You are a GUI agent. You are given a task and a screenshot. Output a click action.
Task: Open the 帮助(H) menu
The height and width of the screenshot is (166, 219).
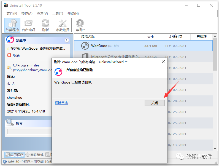[x=73, y=14]
